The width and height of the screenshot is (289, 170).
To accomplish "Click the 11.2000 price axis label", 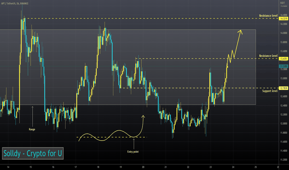I will 284,160.
